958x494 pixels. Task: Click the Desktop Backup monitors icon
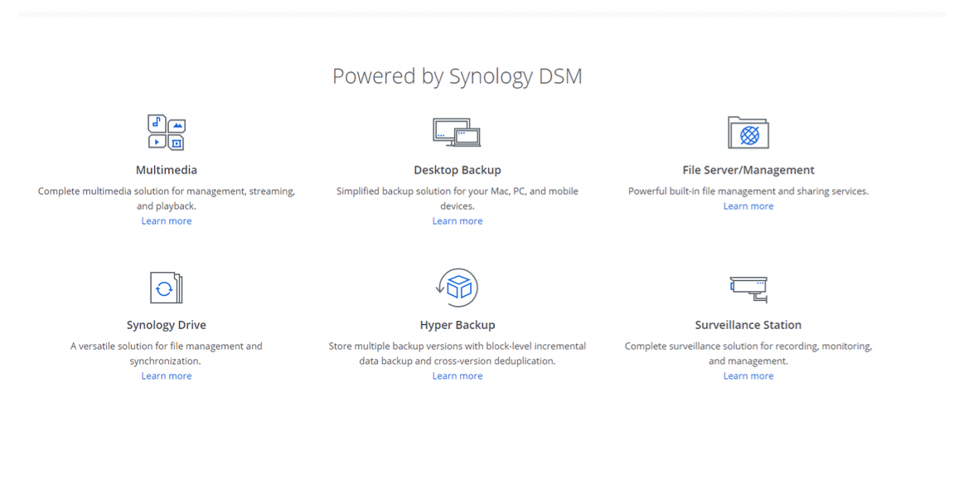457,133
